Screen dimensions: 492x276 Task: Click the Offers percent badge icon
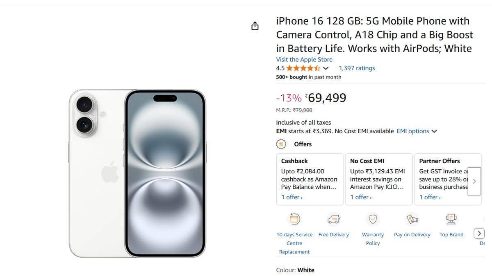click(x=281, y=144)
